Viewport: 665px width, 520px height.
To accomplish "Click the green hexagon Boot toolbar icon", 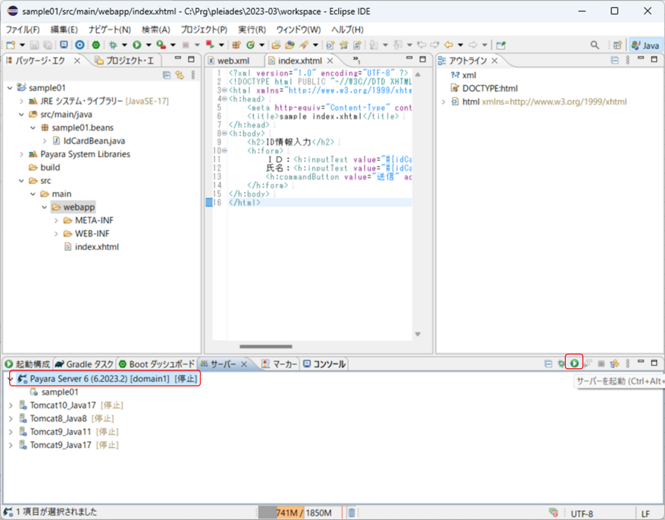I will [x=96, y=45].
